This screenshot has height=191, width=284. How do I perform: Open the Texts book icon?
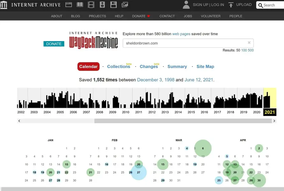(80, 5)
